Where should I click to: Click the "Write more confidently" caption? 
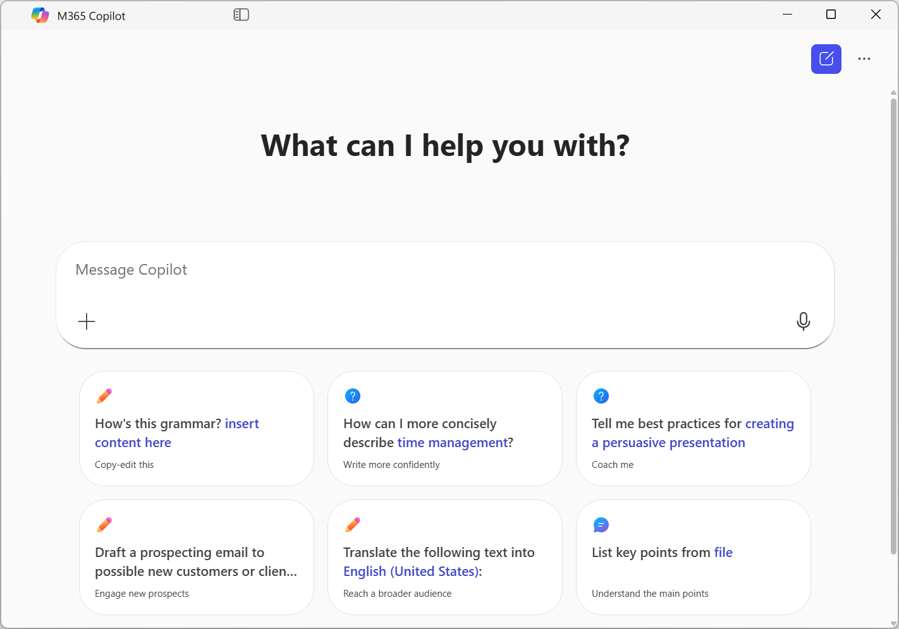[391, 465]
